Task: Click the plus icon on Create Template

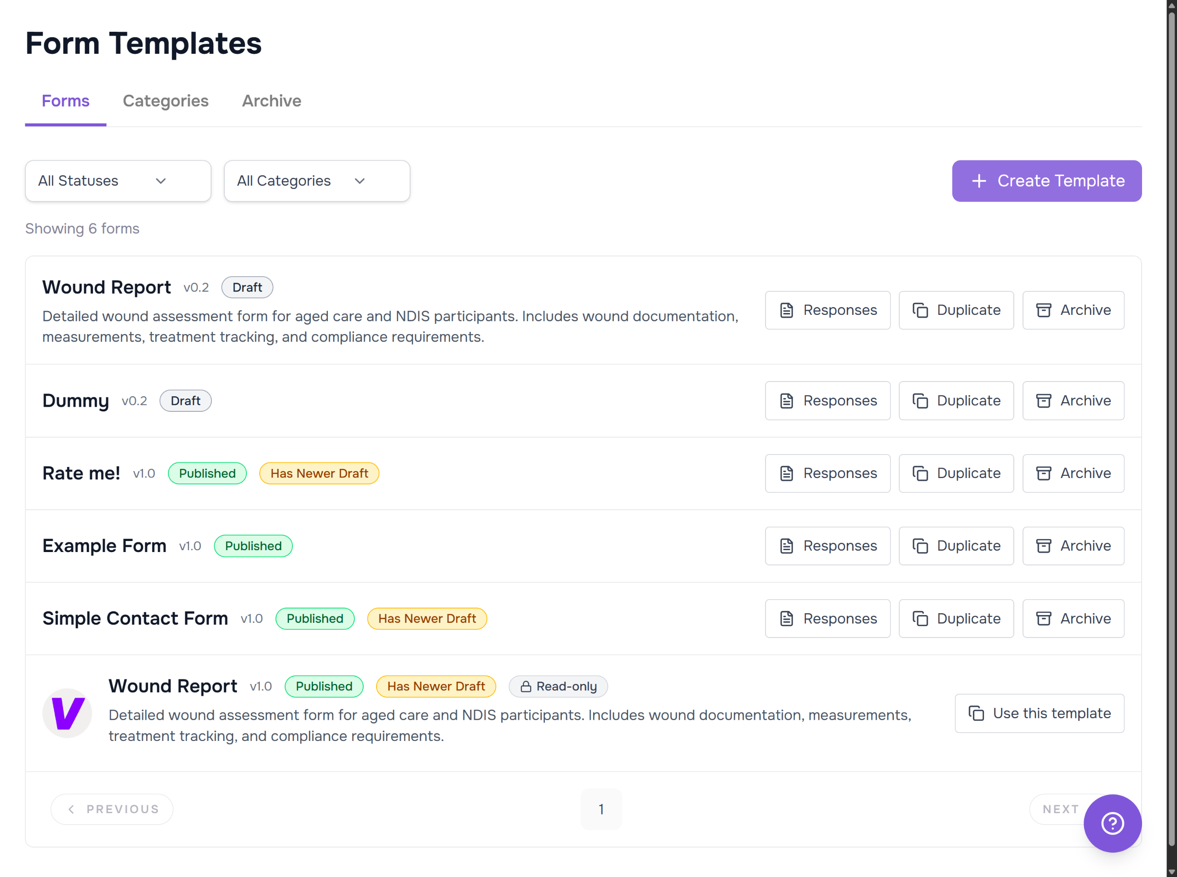Action: tap(978, 181)
